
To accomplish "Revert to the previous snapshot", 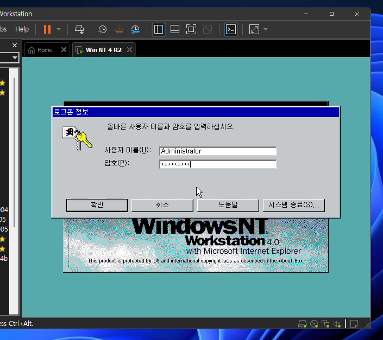I will 119,29.
